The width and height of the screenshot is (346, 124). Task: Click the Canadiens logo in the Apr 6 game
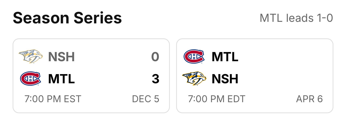click(x=194, y=56)
